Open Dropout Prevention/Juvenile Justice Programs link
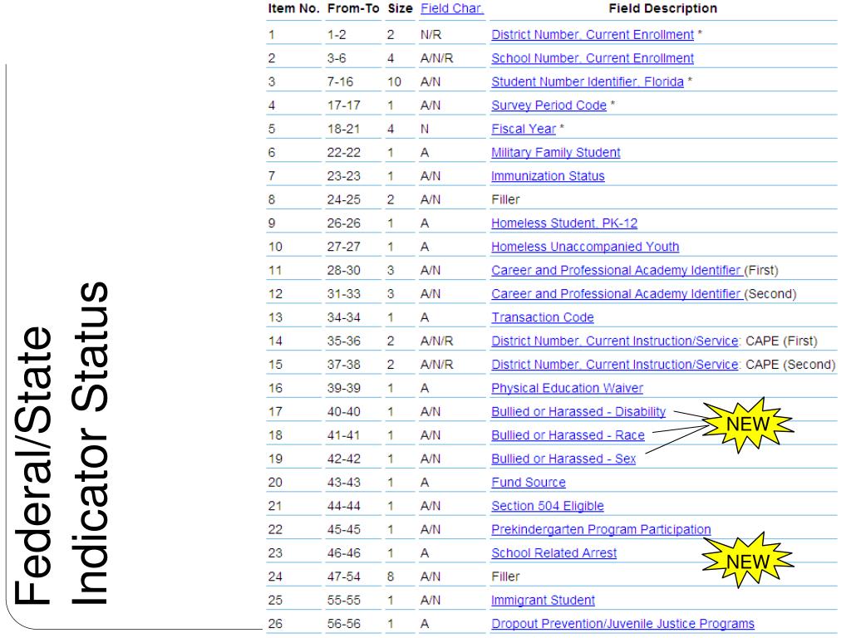The height and width of the screenshot is (638, 851). click(622, 624)
